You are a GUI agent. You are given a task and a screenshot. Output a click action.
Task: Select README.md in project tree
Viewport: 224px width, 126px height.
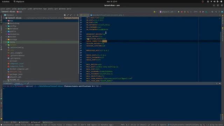coord(14,80)
